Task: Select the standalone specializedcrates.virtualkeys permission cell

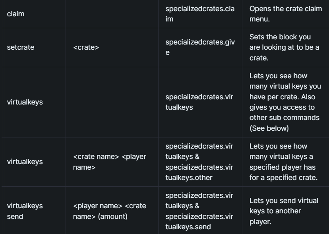Action: (199, 102)
